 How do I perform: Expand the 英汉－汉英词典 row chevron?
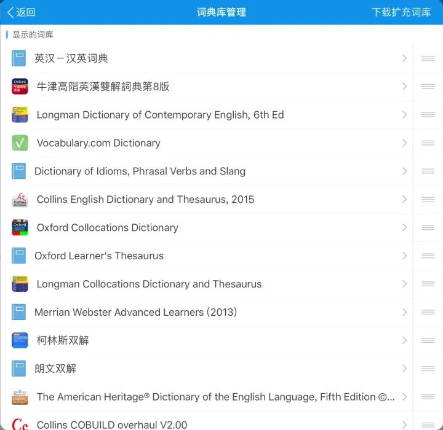(405, 58)
